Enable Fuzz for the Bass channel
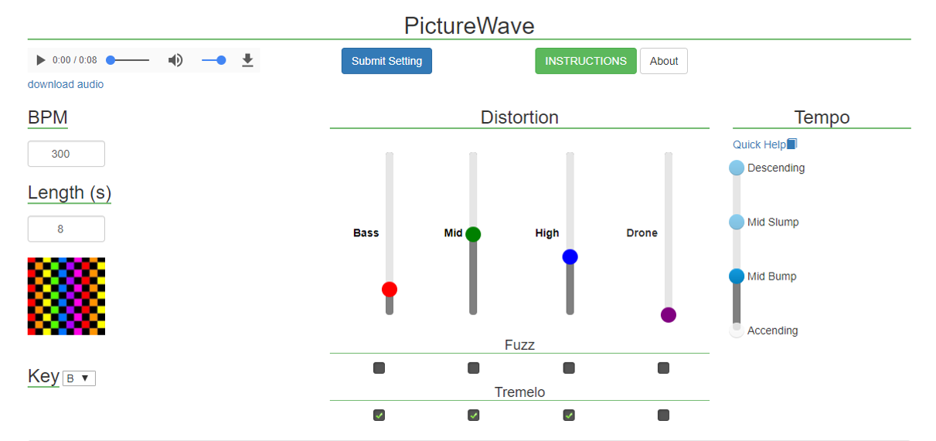This screenshot has height=441, width=936. coord(379,368)
